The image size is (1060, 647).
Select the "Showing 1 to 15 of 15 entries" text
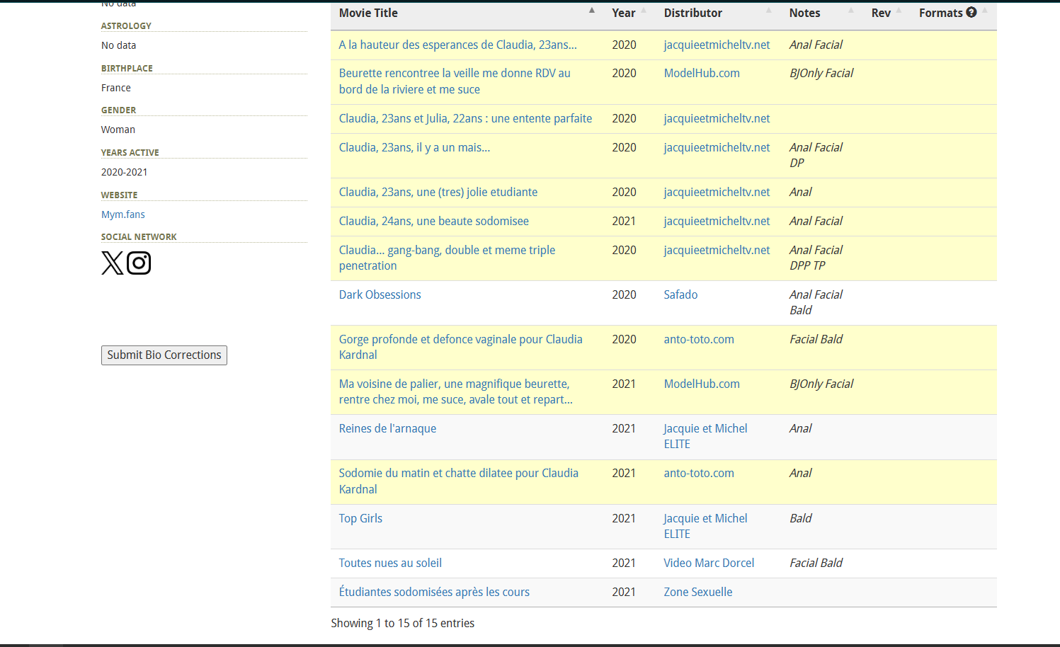(x=403, y=623)
